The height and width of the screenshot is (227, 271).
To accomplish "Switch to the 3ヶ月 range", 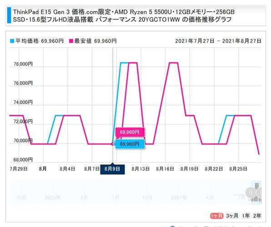I will [232, 216].
